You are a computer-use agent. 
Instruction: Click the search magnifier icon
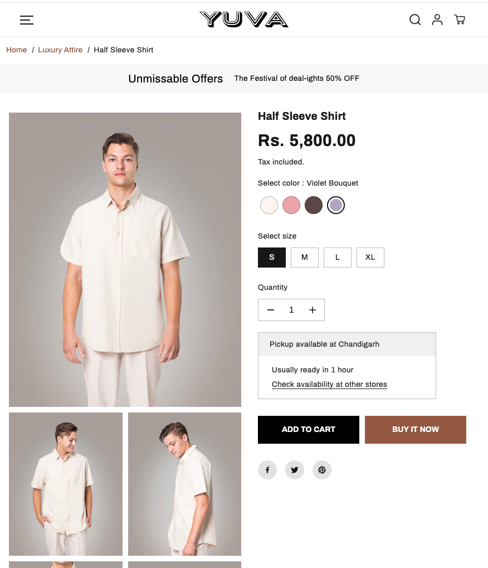coord(415,20)
